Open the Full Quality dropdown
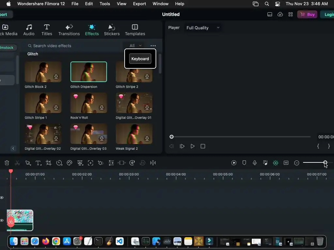The height and width of the screenshot is (250, 334). coord(203,28)
